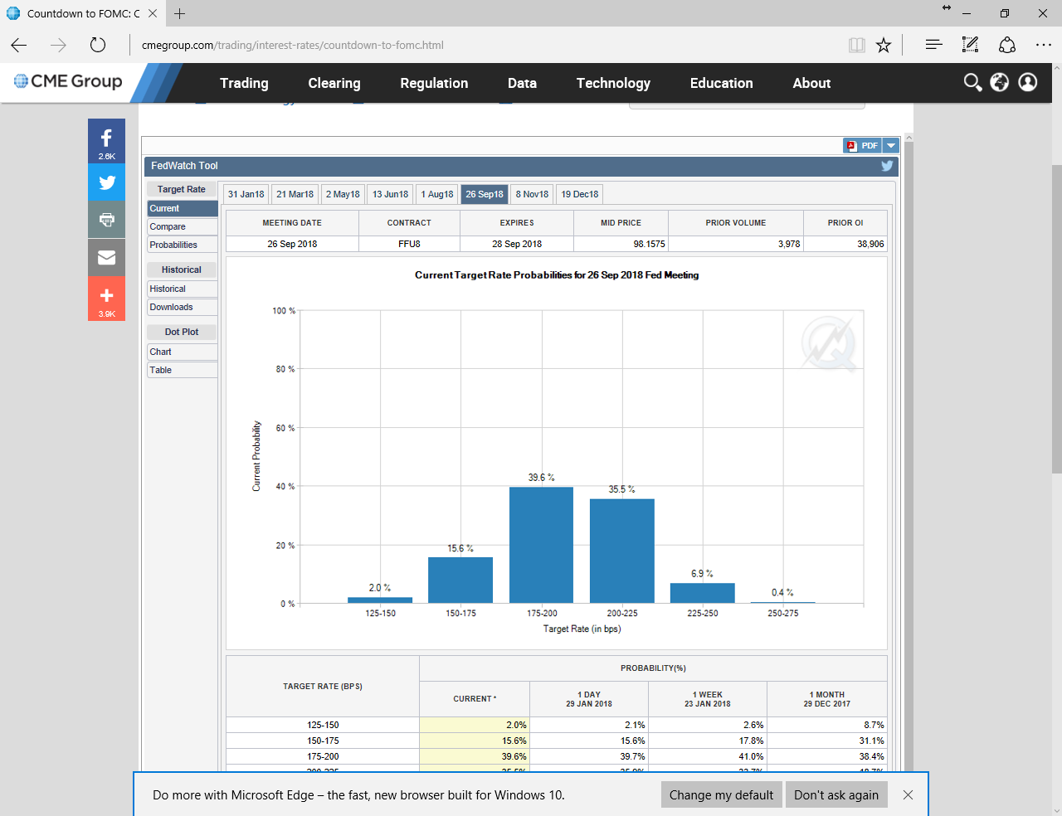Click the Twitter share icon in sidebar
Screen dimensions: 1062x816
click(106, 182)
